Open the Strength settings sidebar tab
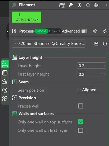The width and height of the screenshot is (109, 146). (x=5, y=73)
